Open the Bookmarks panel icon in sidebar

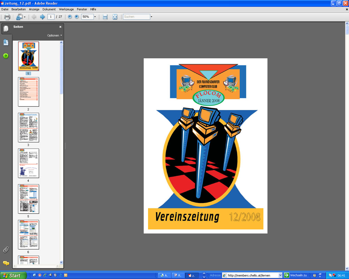point(6,43)
